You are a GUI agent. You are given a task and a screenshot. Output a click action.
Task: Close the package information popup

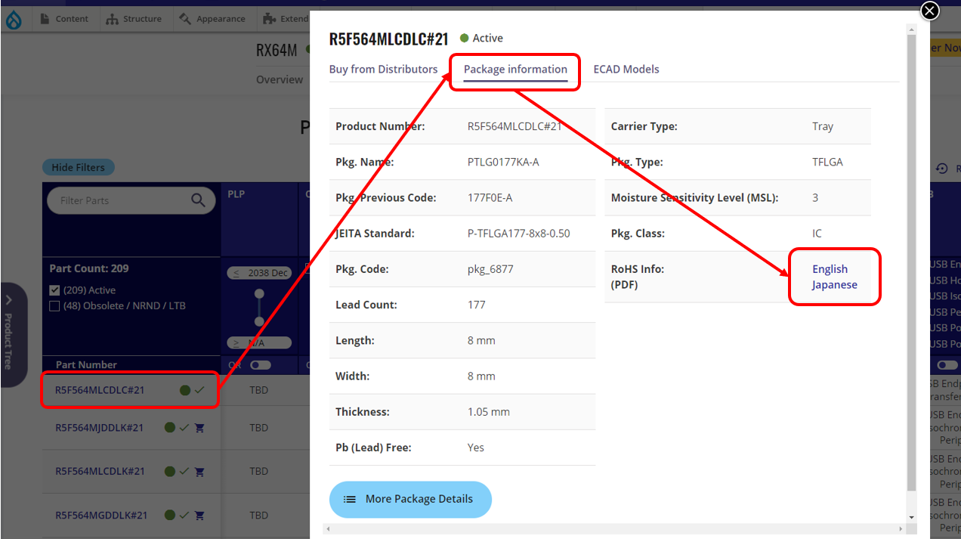(930, 11)
